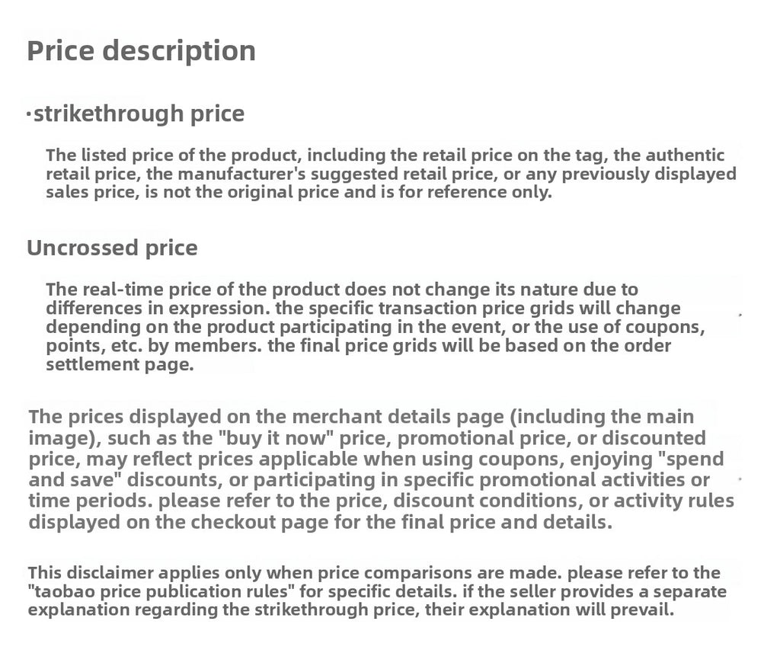The height and width of the screenshot is (666, 780).
Task: Click paragraph starting 'The real-time price of the product'
Action: [376, 327]
